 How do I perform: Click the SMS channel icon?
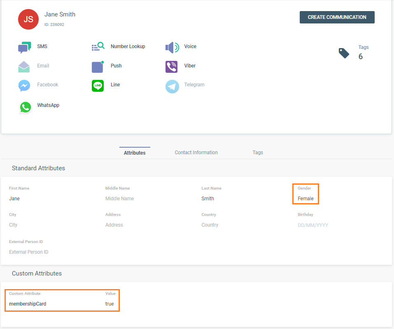(24, 47)
